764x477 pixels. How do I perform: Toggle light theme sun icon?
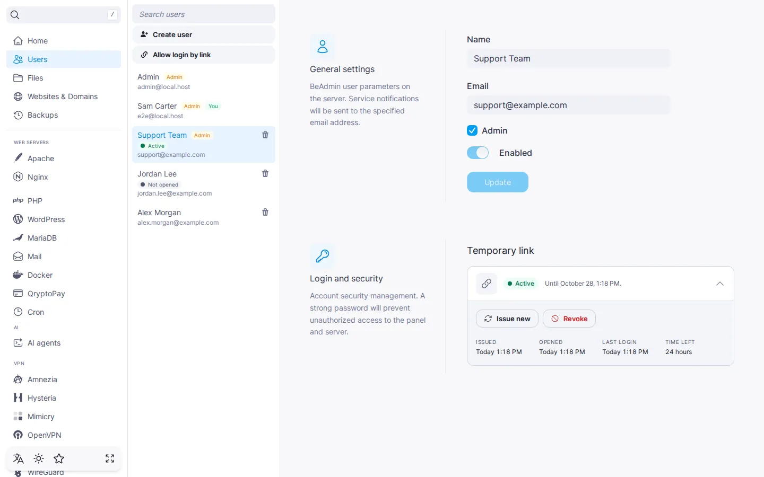39,458
